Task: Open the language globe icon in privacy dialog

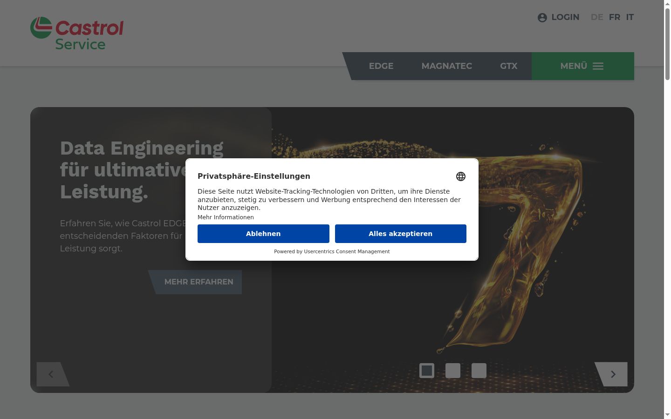Action: (x=461, y=176)
